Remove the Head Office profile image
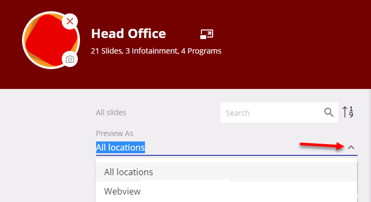The height and width of the screenshot is (202, 371). (x=70, y=21)
